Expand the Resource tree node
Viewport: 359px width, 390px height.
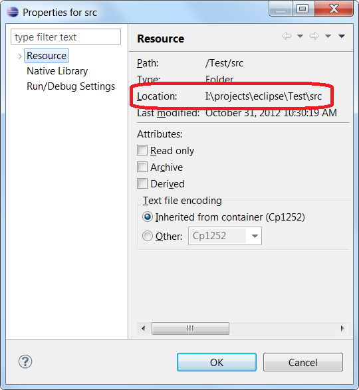(x=20, y=56)
